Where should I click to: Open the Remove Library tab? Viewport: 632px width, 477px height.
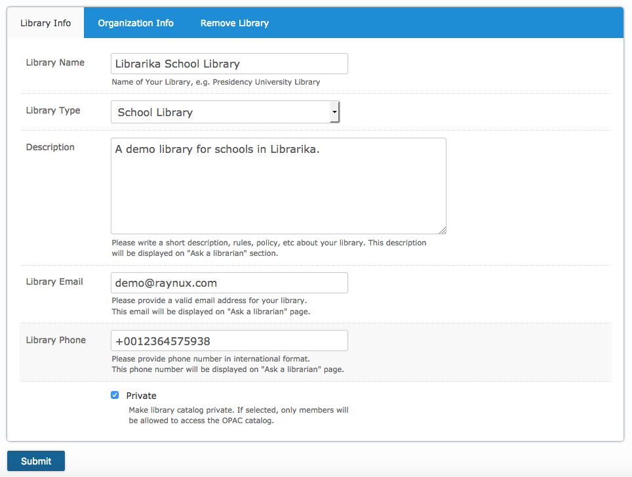(x=235, y=23)
